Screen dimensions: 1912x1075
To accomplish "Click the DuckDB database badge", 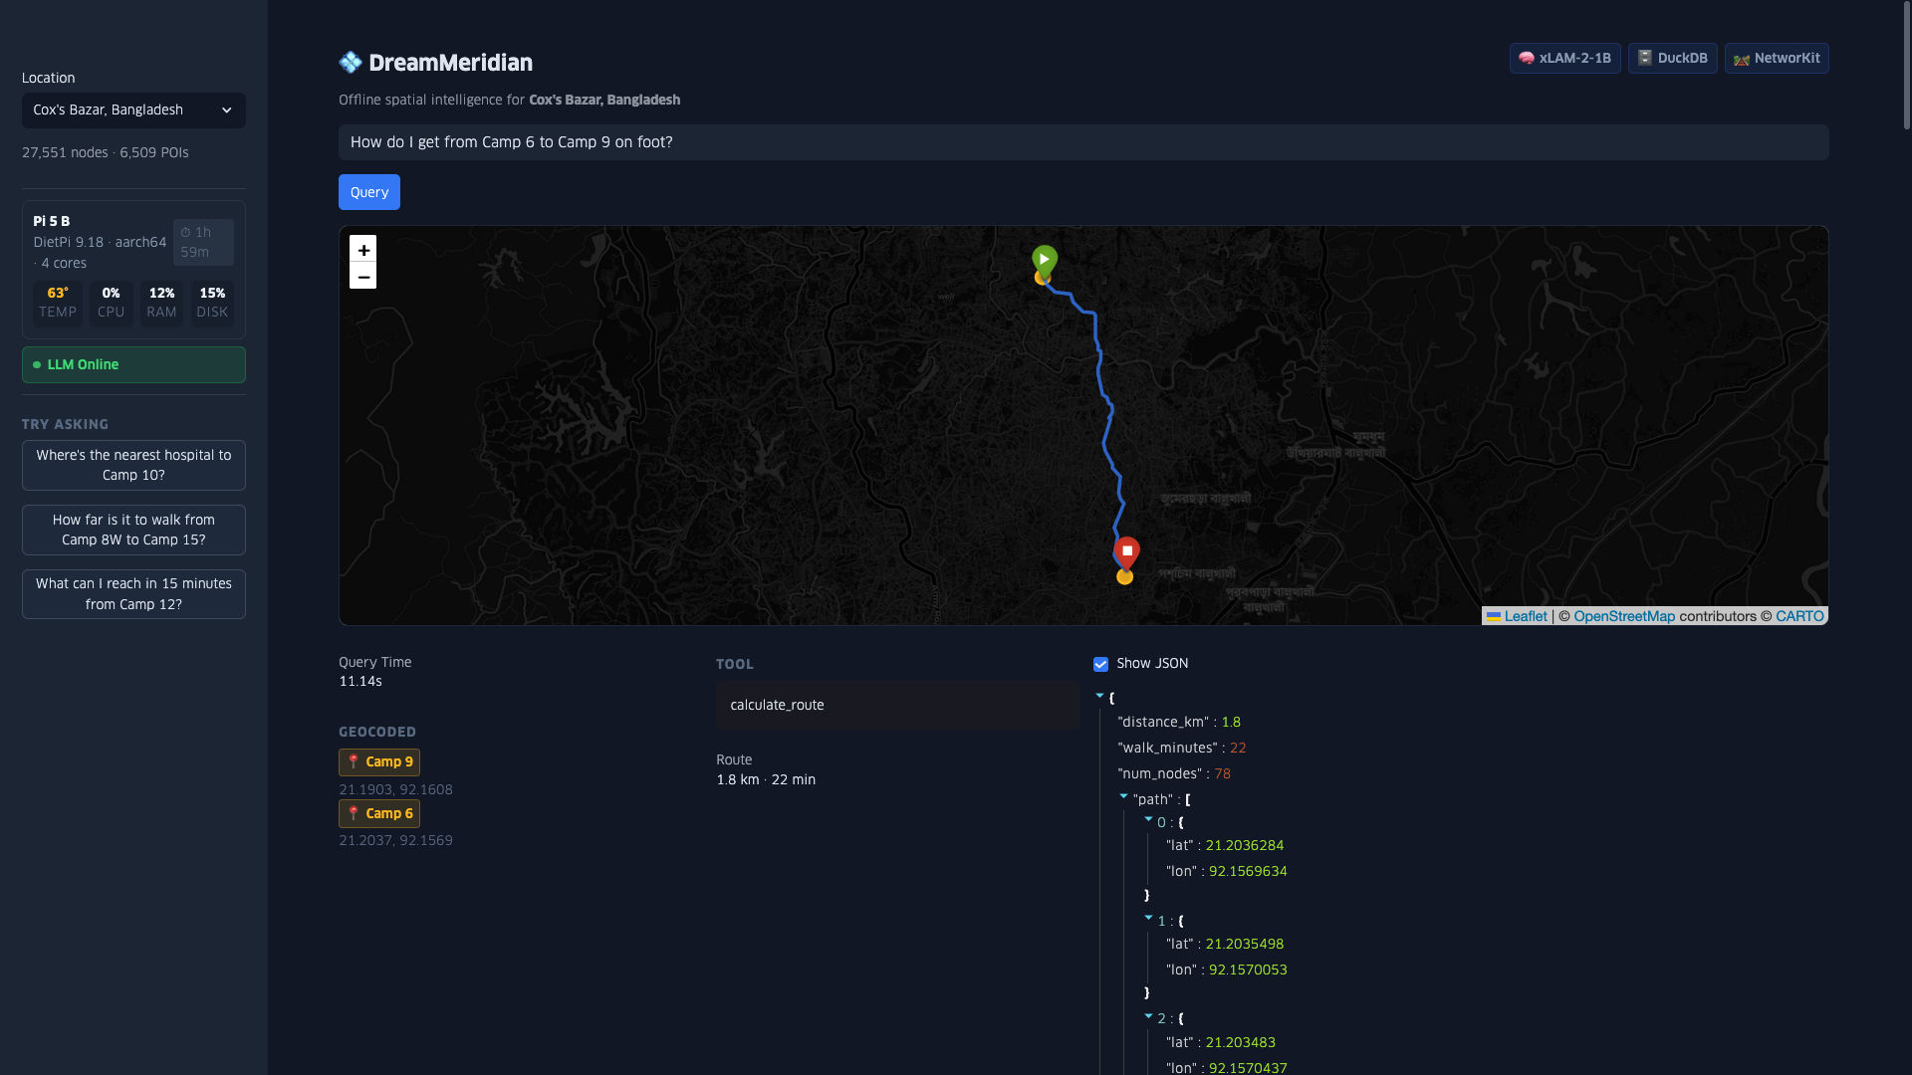I will [x=1672, y=59].
